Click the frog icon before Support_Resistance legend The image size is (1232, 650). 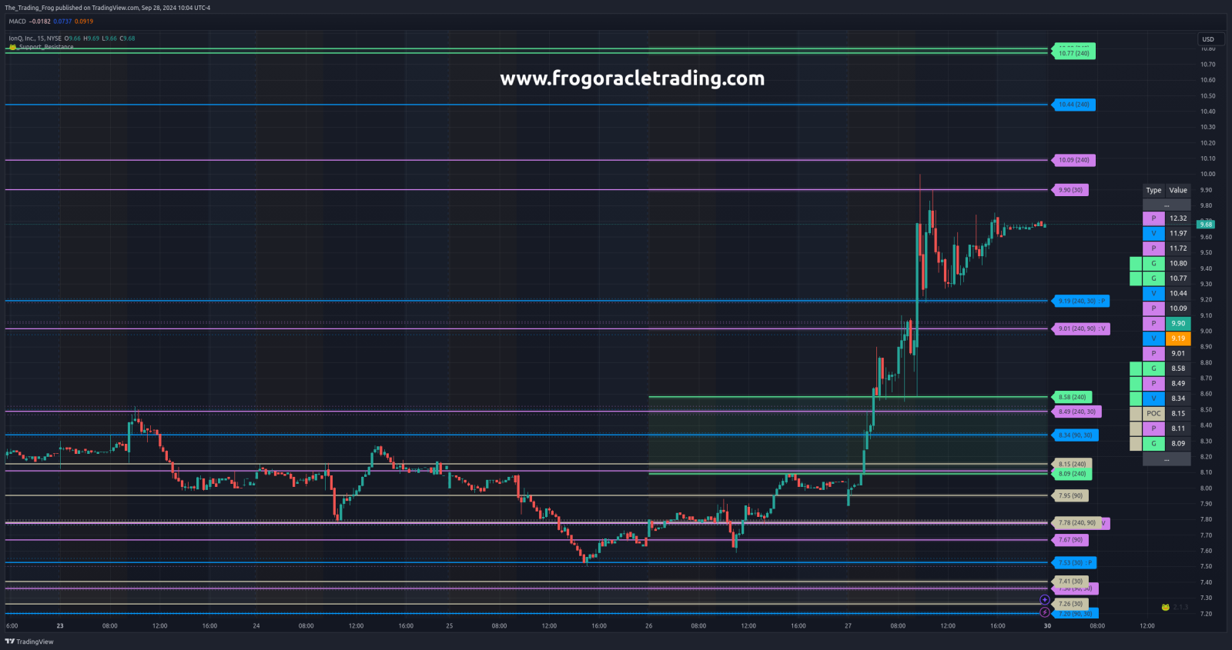tap(12, 47)
